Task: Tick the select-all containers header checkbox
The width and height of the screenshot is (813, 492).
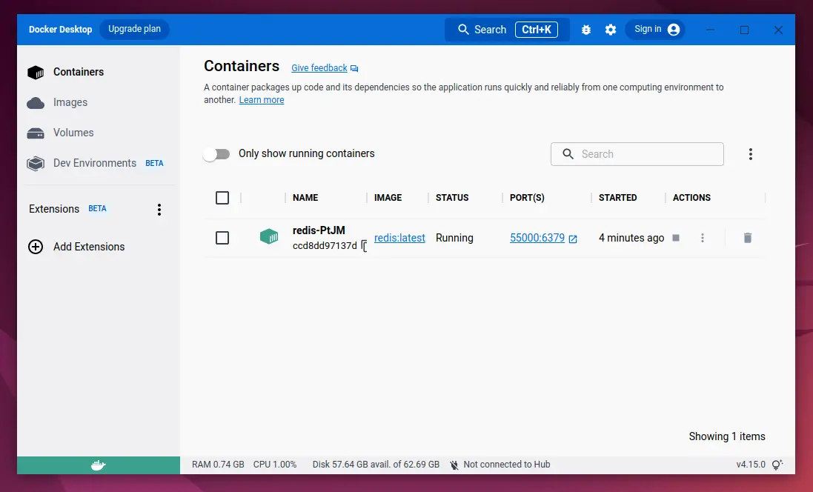Action: (x=222, y=198)
